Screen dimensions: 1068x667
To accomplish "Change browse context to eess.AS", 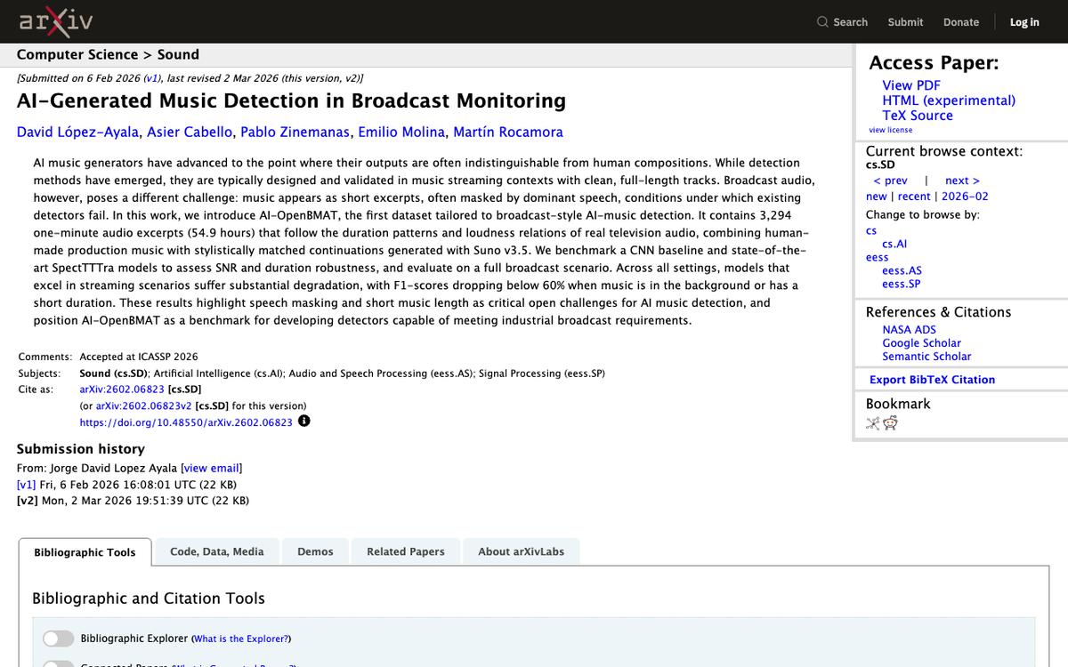I will (x=902, y=270).
